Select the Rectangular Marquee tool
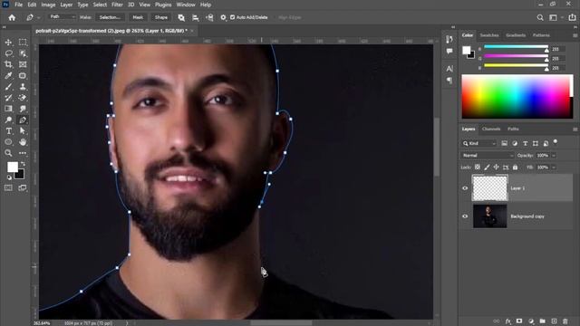The width and height of the screenshot is (580, 326). [23, 43]
